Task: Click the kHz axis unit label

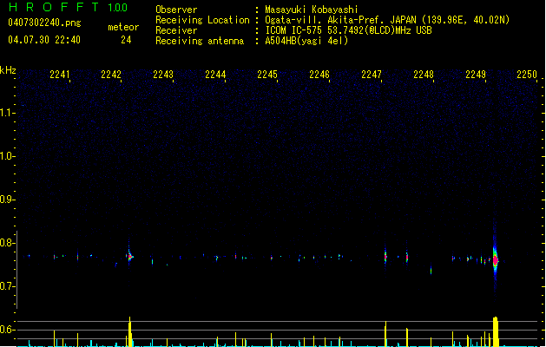Action: click(8, 70)
